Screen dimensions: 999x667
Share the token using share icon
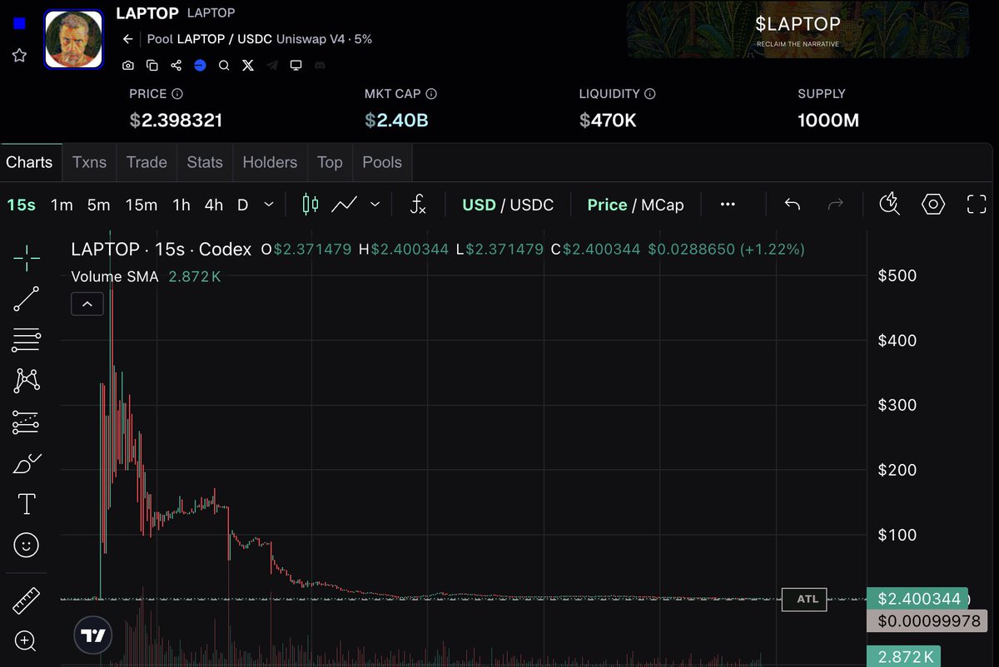click(x=176, y=65)
